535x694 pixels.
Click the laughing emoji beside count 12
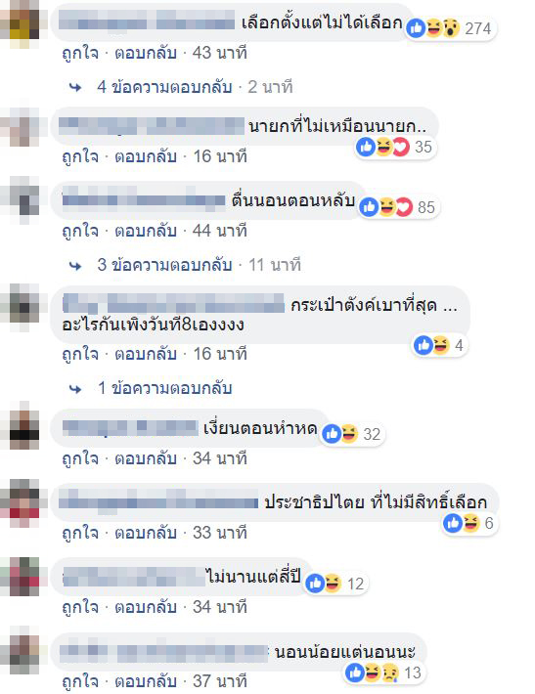tap(333, 583)
